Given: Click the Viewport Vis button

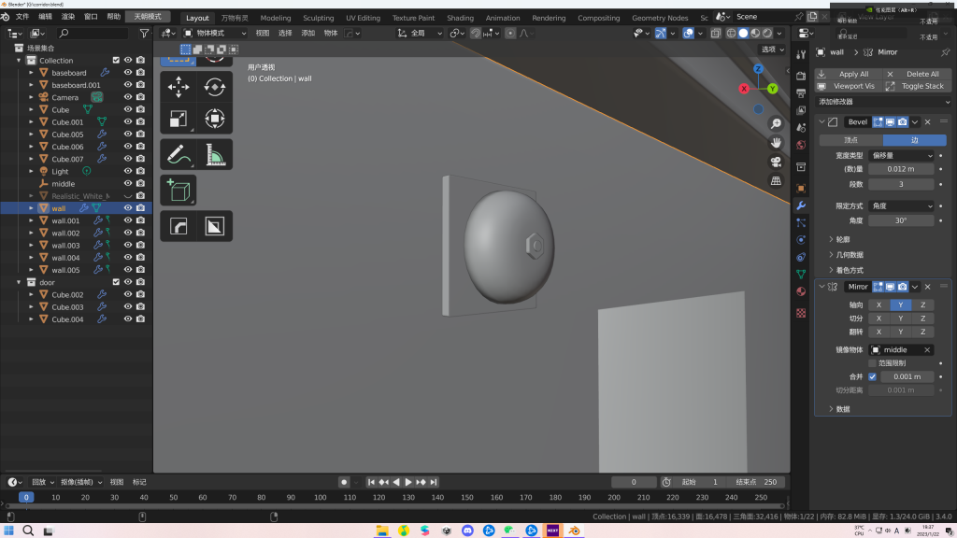Looking at the screenshot, I should pos(849,86).
